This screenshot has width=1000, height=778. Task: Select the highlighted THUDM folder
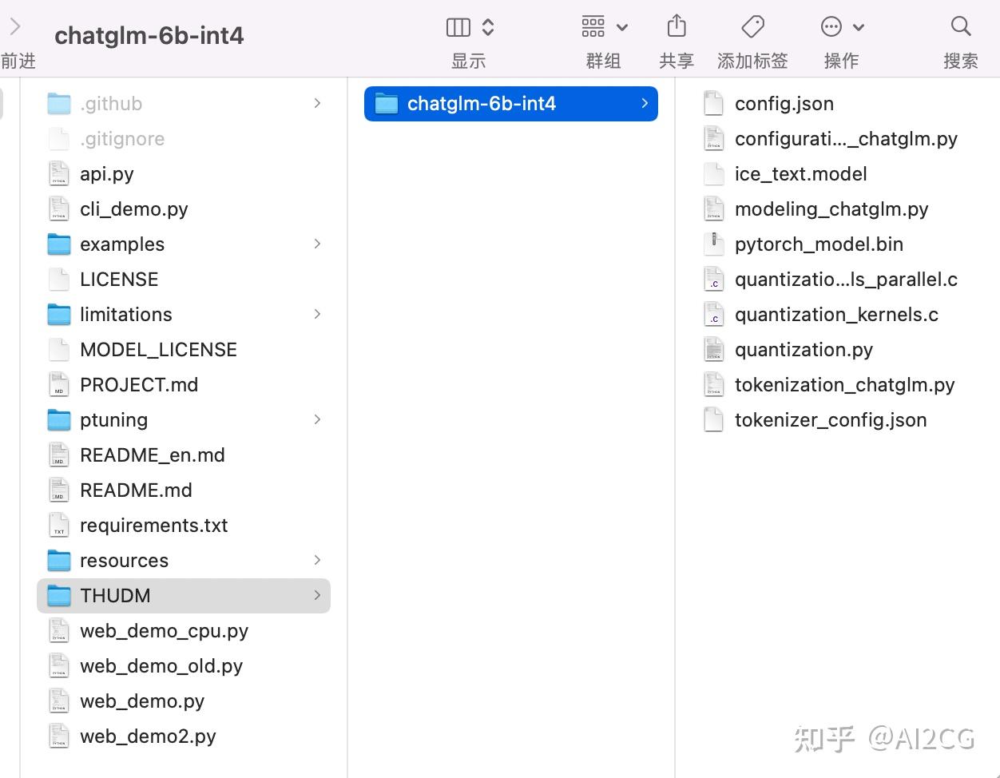(x=115, y=595)
